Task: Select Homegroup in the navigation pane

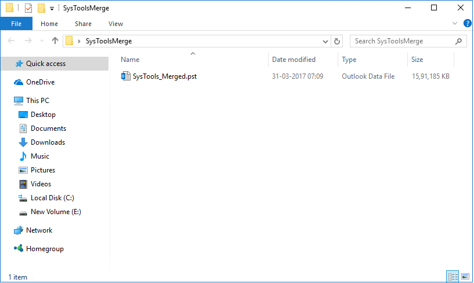Action: point(45,249)
